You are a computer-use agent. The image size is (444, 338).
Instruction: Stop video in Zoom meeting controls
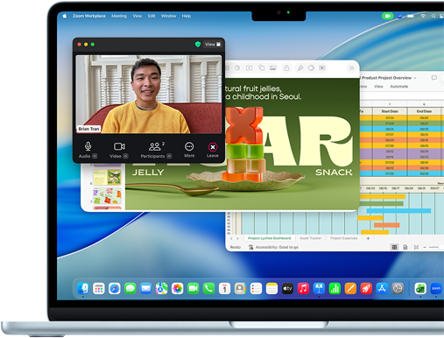119,146
